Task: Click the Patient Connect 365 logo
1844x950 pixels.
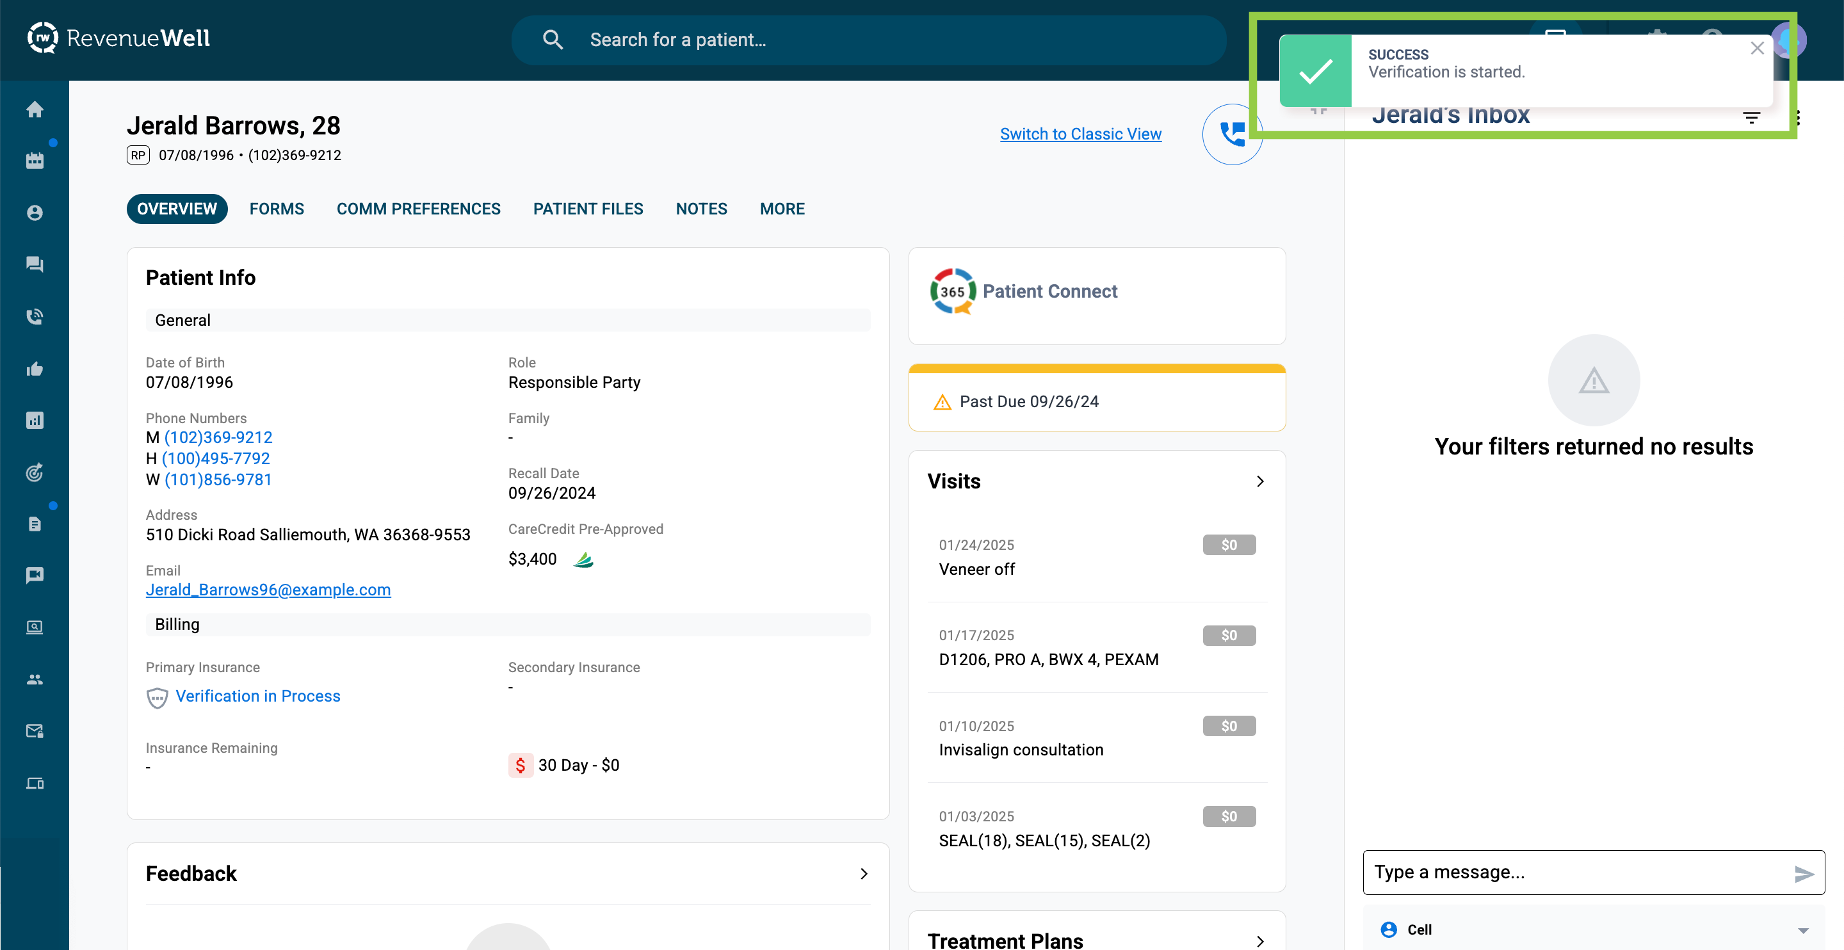Action: pyautogui.click(x=953, y=291)
